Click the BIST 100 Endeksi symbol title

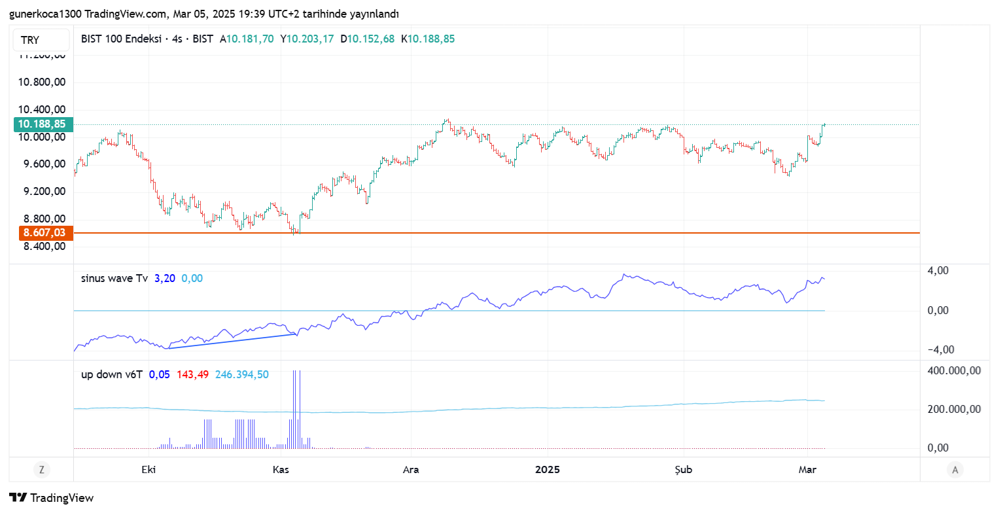point(121,39)
